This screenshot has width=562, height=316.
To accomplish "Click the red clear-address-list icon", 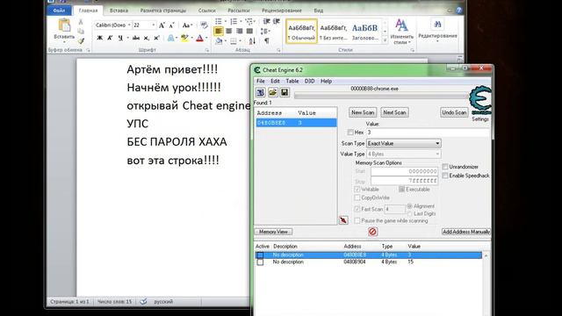I will [372, 232].
